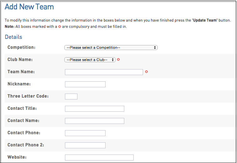Expand the Club Name select box
237x163 pixels.
(x=90, y=60)
